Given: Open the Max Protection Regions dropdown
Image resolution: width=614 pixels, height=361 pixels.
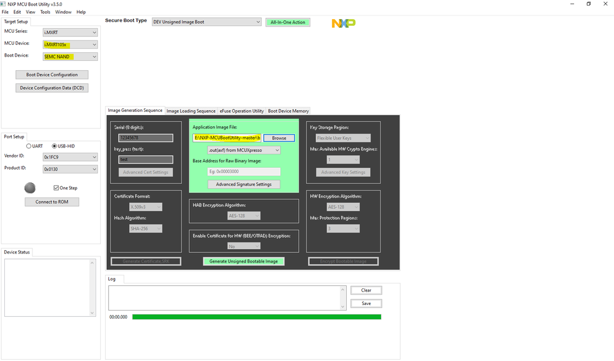Looking at the screenshot, I should [x=343, y=229].
